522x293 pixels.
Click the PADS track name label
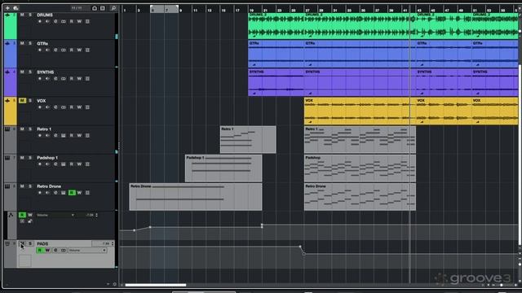42,244
